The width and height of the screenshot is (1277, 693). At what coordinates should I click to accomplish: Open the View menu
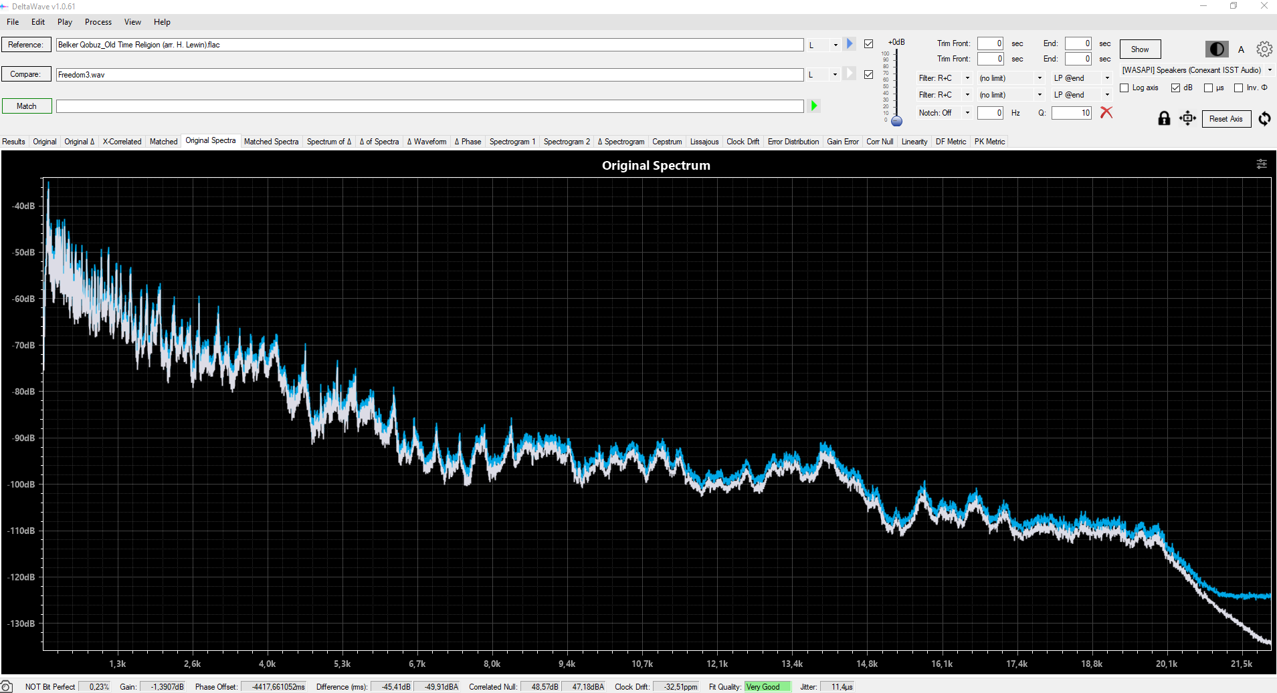coord(132,22)
